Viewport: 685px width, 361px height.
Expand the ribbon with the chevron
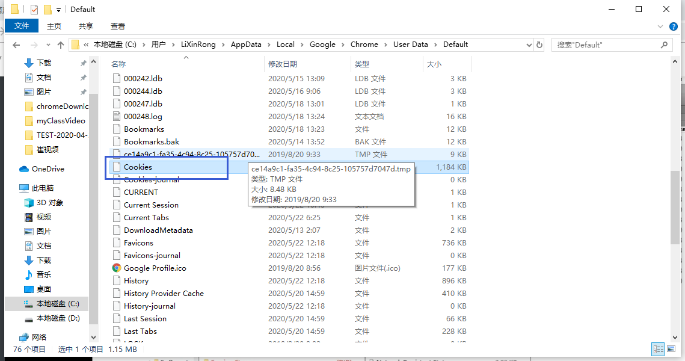point(660,26)
